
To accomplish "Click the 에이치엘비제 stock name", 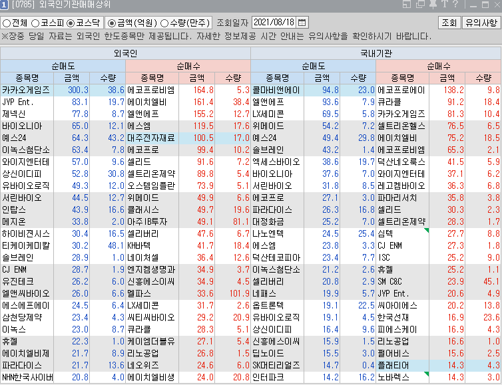I will click(26, 354).
